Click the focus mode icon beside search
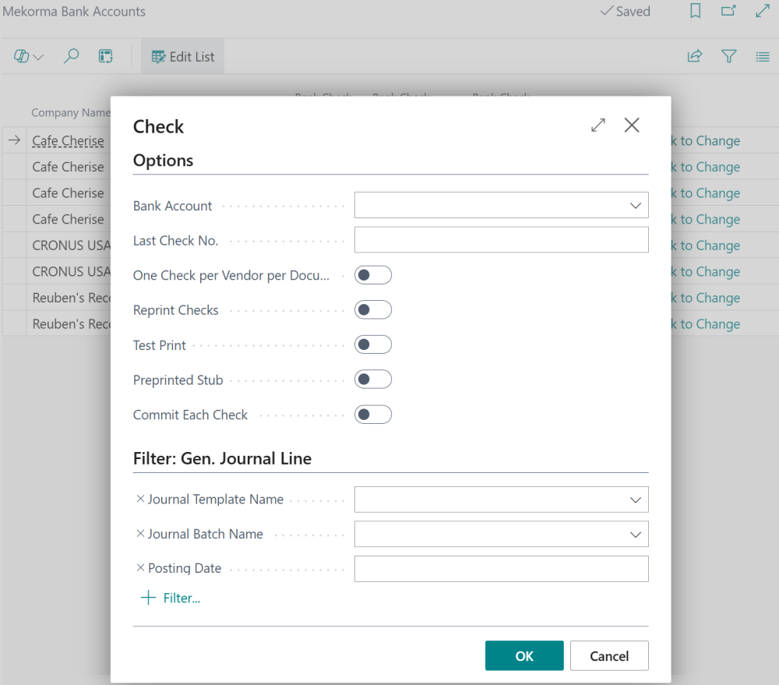779x685 pixels. pyautogui.click(x=105, y=56)
